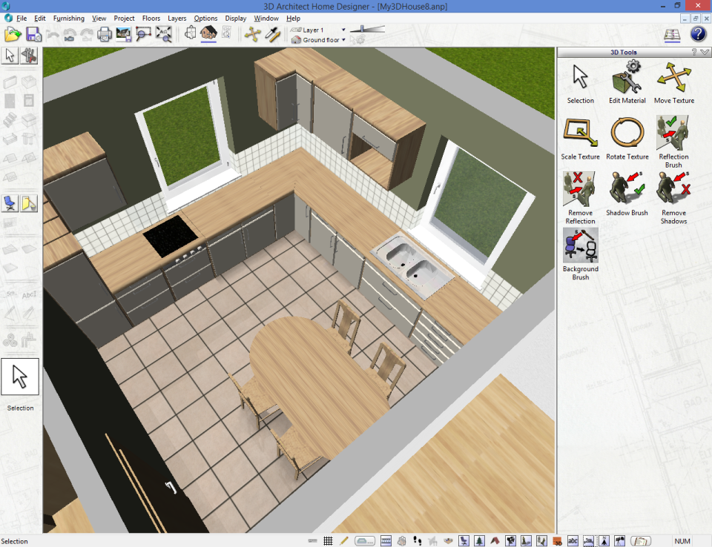This screenshot has width=712, height=547.
Task: Click the clipboard notes button in status bar
Action: (x=640, y=540)
